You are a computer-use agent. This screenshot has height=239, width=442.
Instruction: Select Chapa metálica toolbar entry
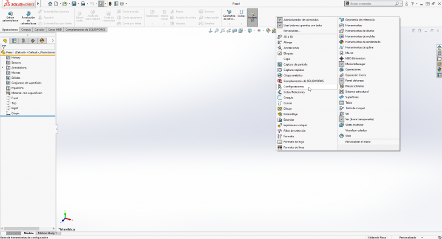tap(307, 75)
